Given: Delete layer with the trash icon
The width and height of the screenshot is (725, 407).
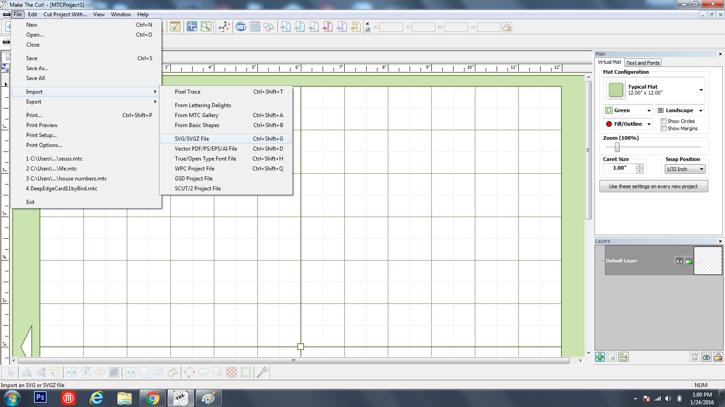Looking at the screenshot, I should [x=695, y=357].
